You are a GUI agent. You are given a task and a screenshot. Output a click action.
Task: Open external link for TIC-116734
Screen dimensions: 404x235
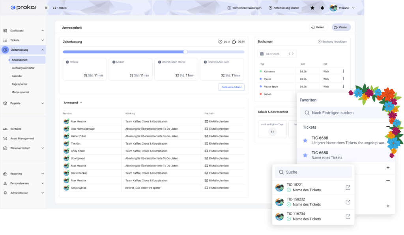[x=348, y=216]
